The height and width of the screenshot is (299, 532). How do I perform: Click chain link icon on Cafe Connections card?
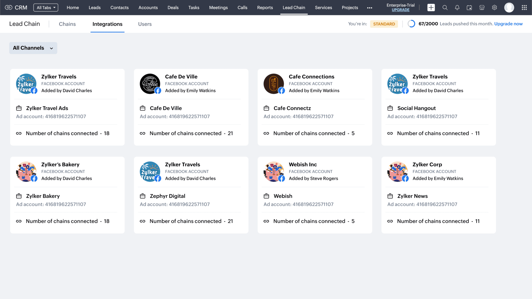pyautogui.click(x=266, y=133)
